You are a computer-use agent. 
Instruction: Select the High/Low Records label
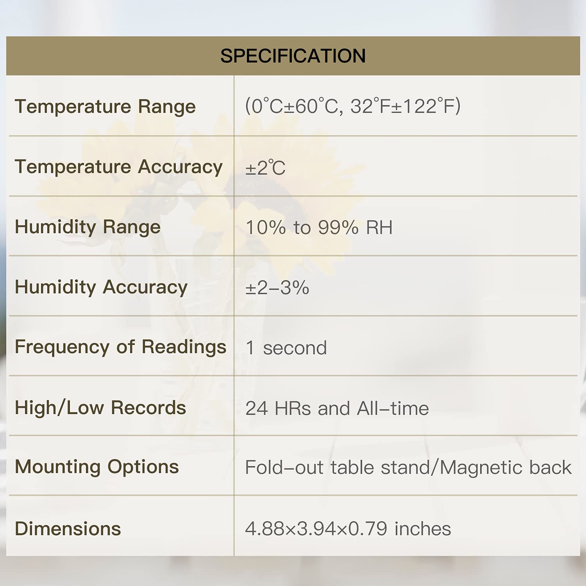[100, 407]
